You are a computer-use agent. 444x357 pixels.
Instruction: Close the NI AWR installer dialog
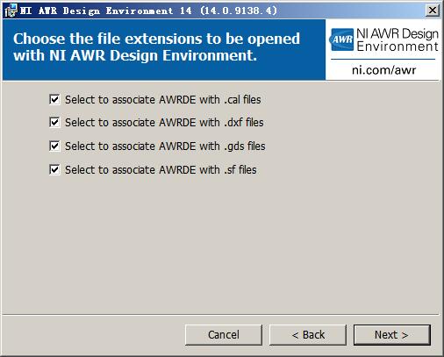click(433, 11)
